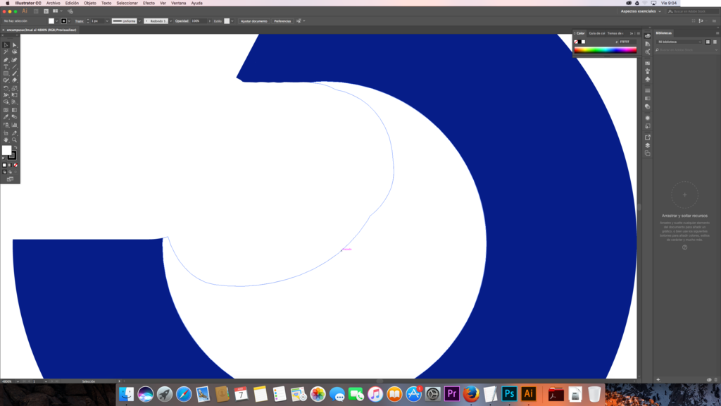Open the Edición menu
The width and height of the screenshot is (721, 406).
[72, 4]
